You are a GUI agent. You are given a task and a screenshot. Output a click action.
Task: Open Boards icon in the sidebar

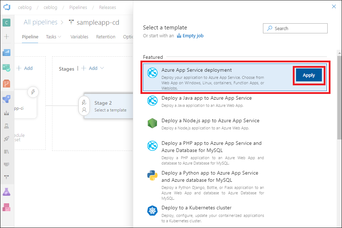tap(6, 68)
